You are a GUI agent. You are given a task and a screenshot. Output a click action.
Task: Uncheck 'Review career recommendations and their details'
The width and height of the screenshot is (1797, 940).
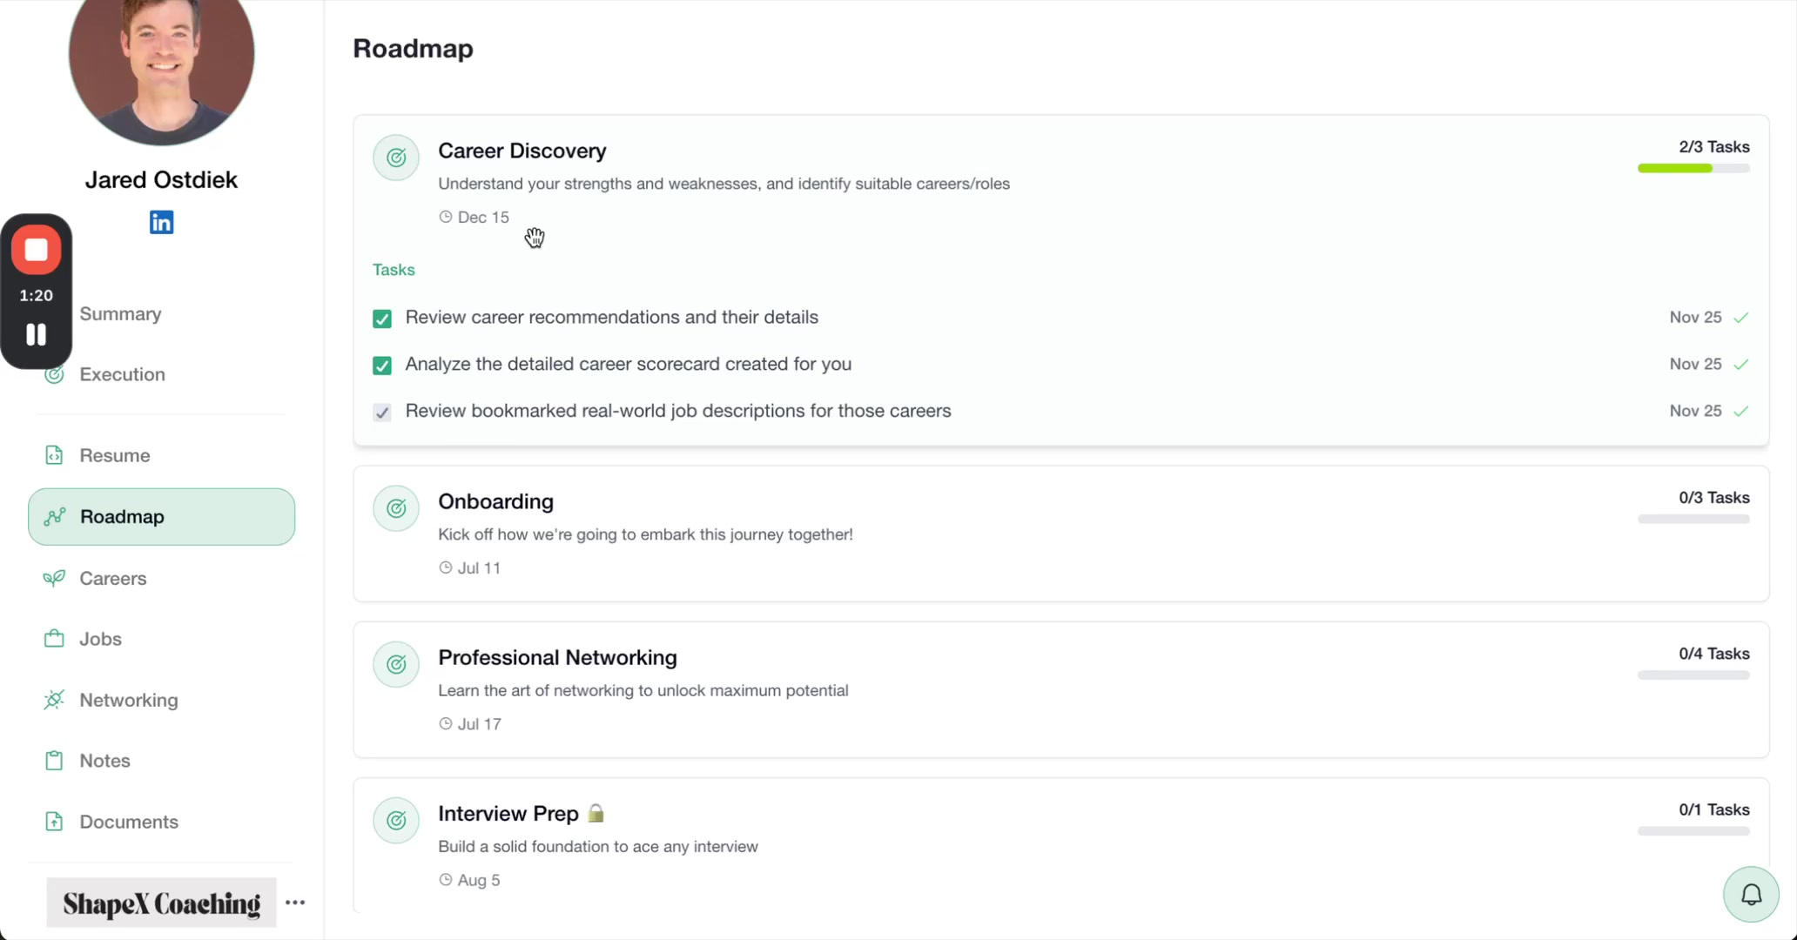pyautogui.click(x=381, y=319)
